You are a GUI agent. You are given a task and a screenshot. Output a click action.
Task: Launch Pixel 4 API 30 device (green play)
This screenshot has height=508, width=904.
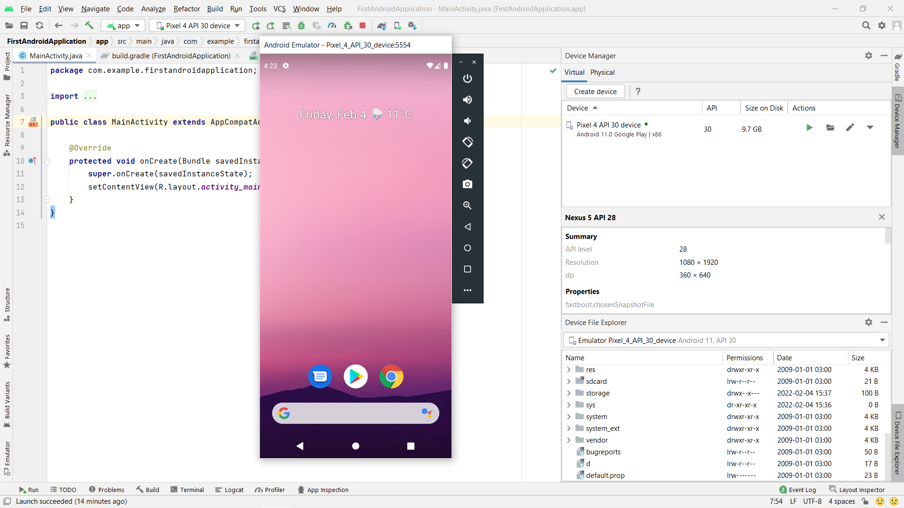click(809, 127)
